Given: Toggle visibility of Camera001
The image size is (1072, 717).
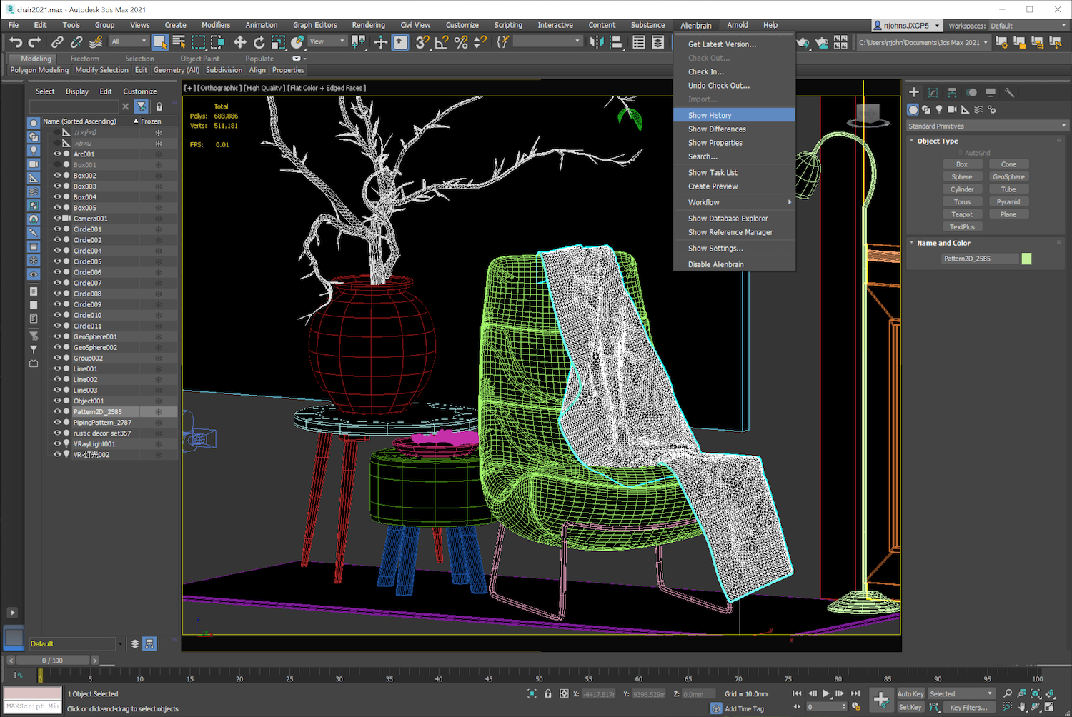Looking at the screenshot, I should pos(57,219).
